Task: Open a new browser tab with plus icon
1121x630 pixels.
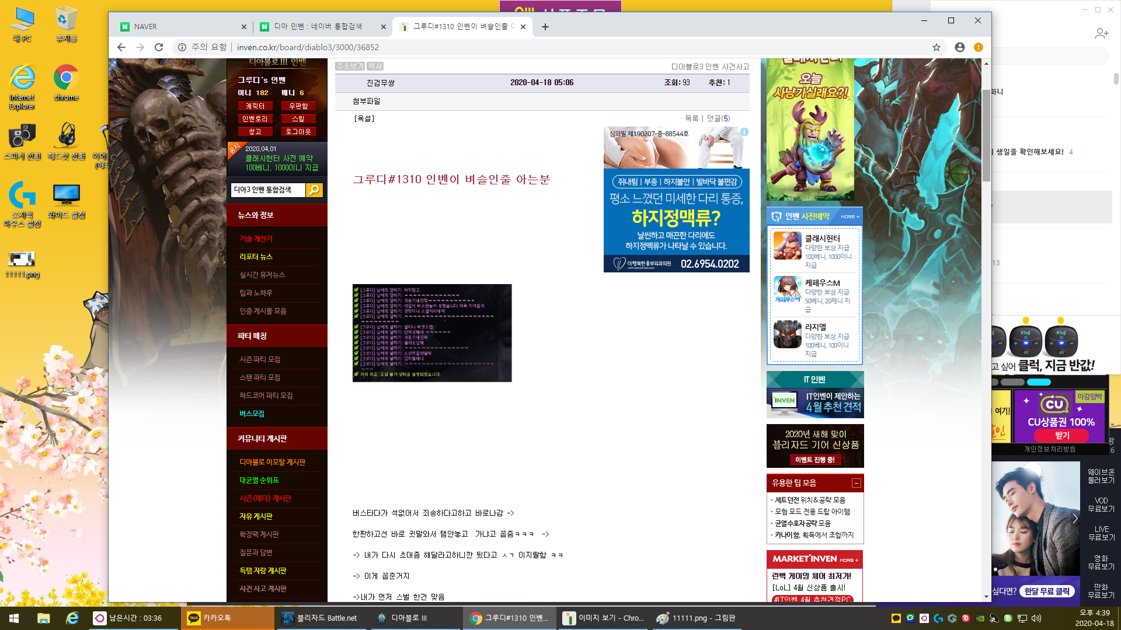Action: click(x=545, y=27)
